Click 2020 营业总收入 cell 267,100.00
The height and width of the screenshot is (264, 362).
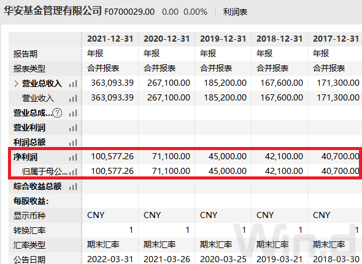(169, 83)
